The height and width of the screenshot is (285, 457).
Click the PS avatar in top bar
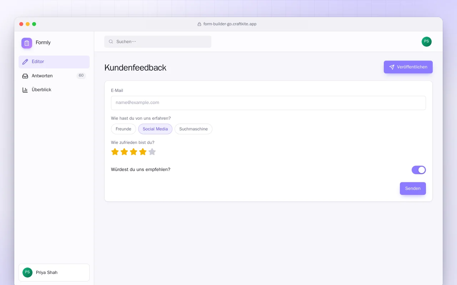[427, 42]
